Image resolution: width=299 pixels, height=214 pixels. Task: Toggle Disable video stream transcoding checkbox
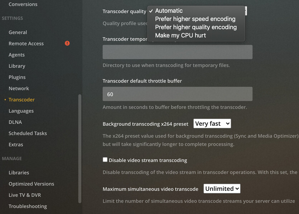[x=105, y=160]
